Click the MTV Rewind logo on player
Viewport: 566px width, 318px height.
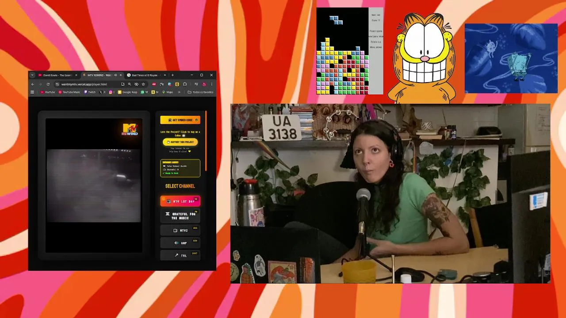[x=130, y=129]
